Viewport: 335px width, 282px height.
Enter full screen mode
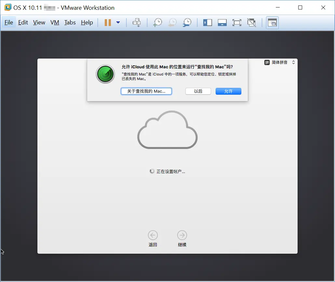point(237,22)
